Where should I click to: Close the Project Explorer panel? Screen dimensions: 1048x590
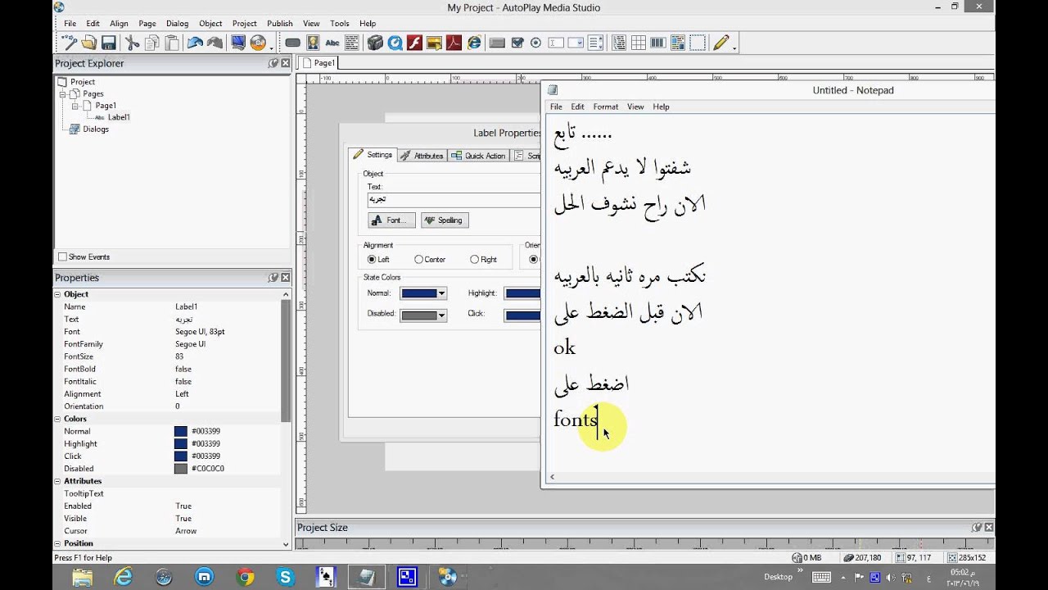coord(285,63)
